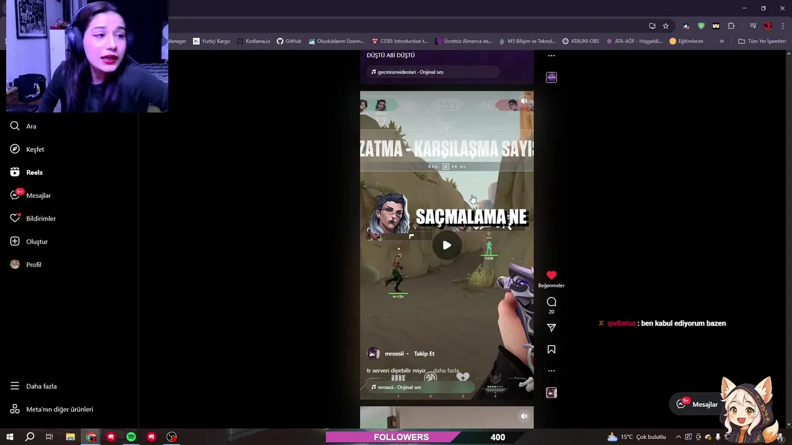Screen dimensions: 792x445
Task: Save the reel with bookmark icon
Action: click(x=551, y=350)
